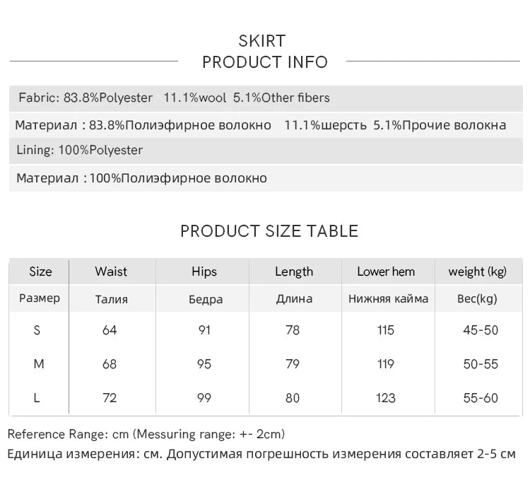Click the Lower hem column header
Image resolution: width=530 pixels, height=480 pixels.
386,271
